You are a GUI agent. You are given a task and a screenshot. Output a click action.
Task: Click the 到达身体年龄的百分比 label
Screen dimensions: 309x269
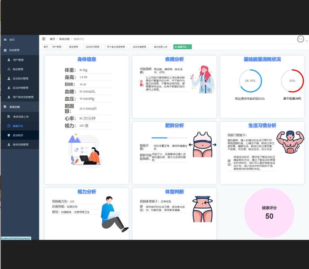point(250,98)
